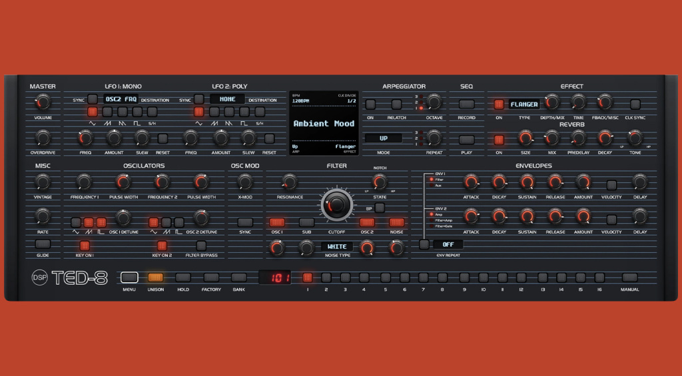Open effect type selector FLANGER
Viewport: 682px width, 376px height.
(x=524, y=104)
